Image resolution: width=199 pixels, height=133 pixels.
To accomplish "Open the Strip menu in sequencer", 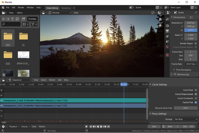I will (x=66, y=80).
